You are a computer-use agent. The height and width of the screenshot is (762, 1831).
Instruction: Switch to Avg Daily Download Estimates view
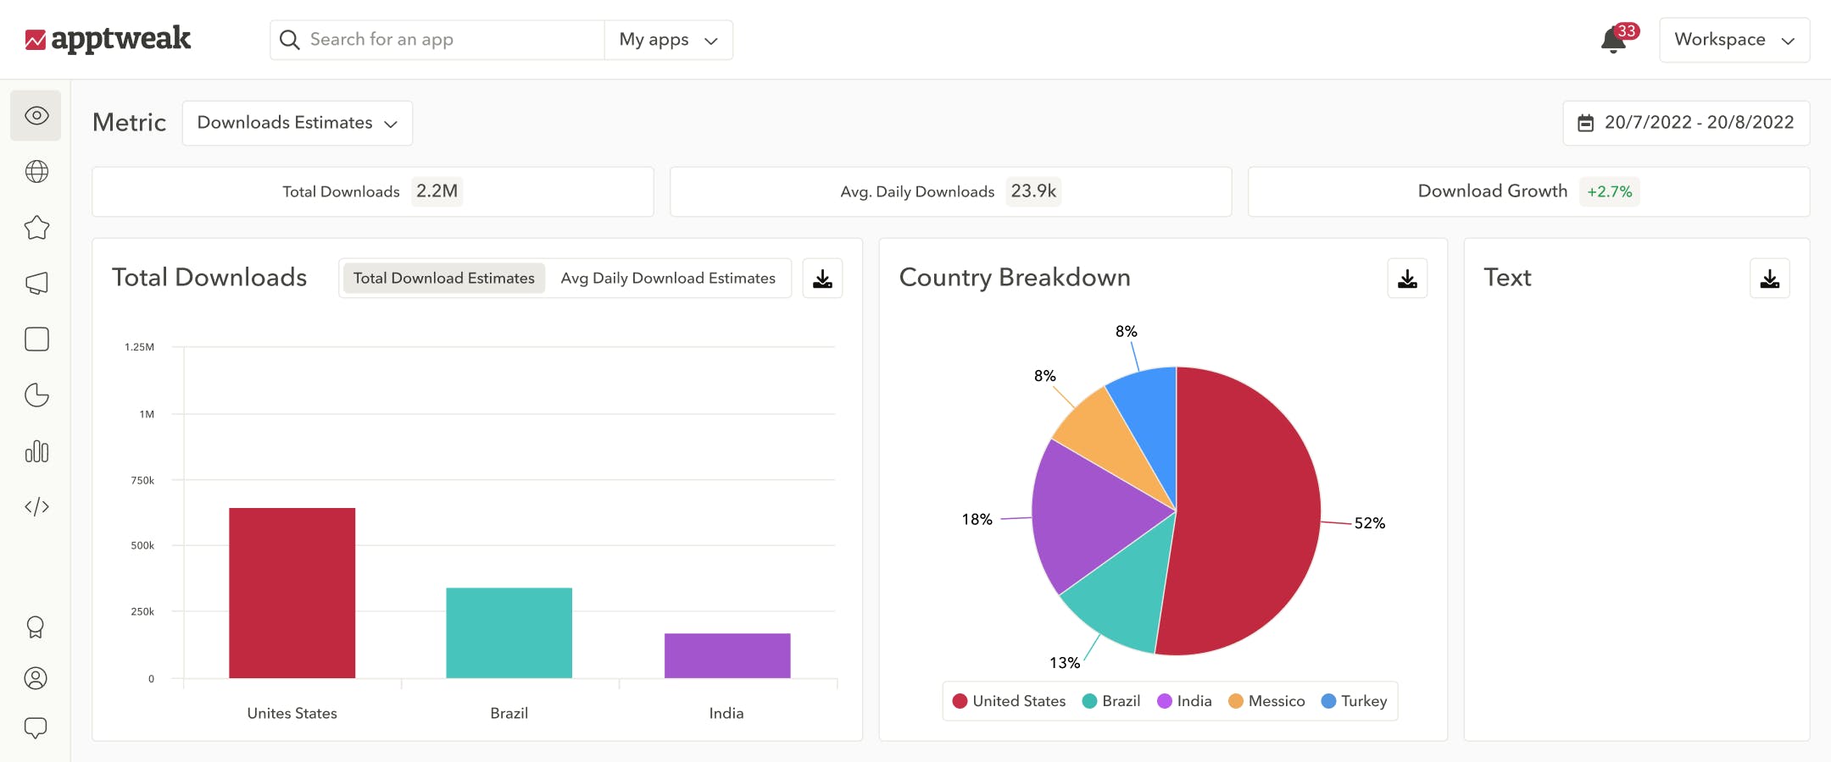(667, 277)
